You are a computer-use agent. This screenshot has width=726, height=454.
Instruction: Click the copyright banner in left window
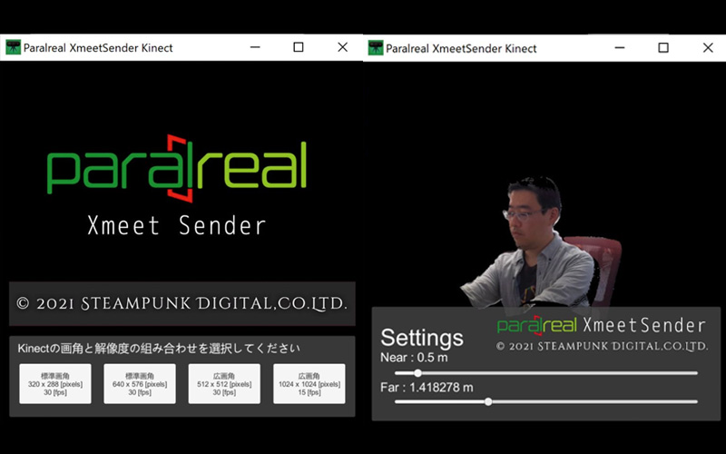point(182,303)
